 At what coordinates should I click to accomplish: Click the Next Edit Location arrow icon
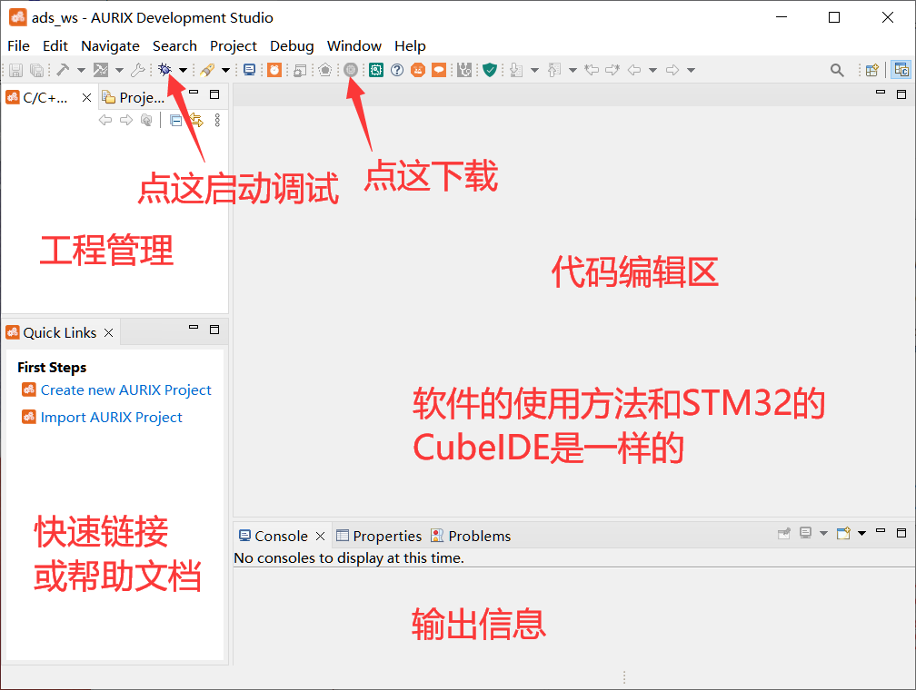(612, 70)
